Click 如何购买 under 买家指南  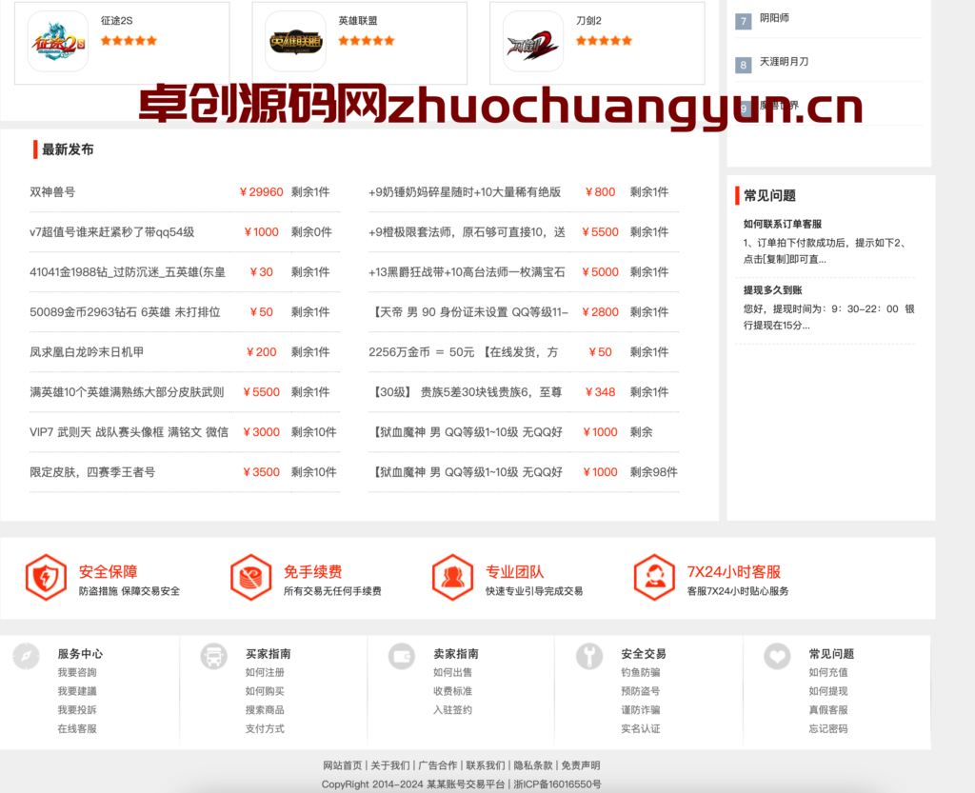[x=265, y=691]
